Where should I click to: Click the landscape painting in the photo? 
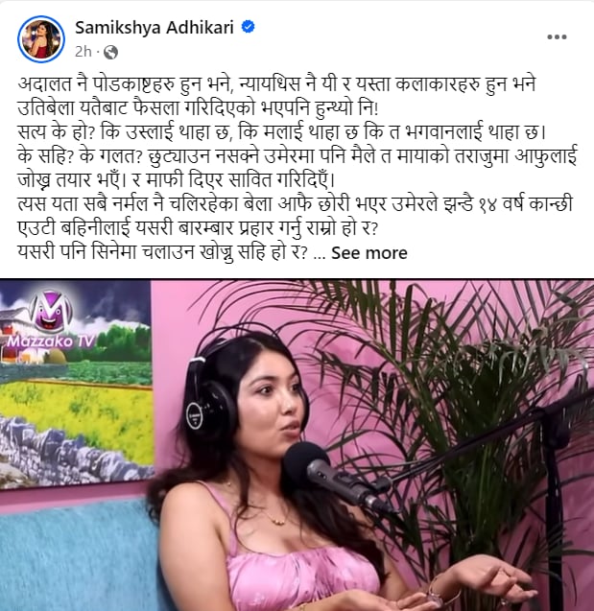click(76, 384)
